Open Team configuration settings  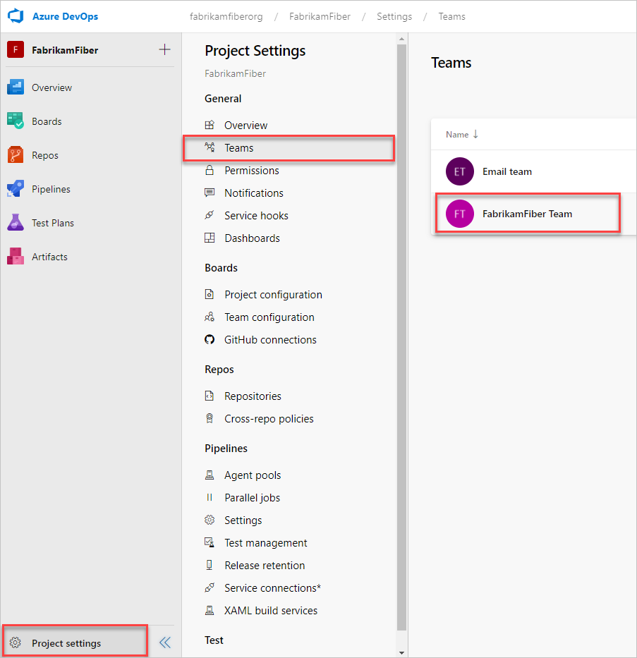tap(269, 317)
